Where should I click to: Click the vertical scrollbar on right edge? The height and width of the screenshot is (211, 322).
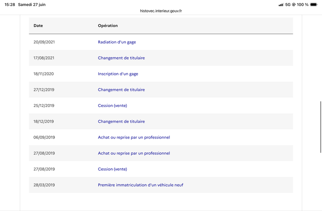pyautogui.click(x=320, y=127)
